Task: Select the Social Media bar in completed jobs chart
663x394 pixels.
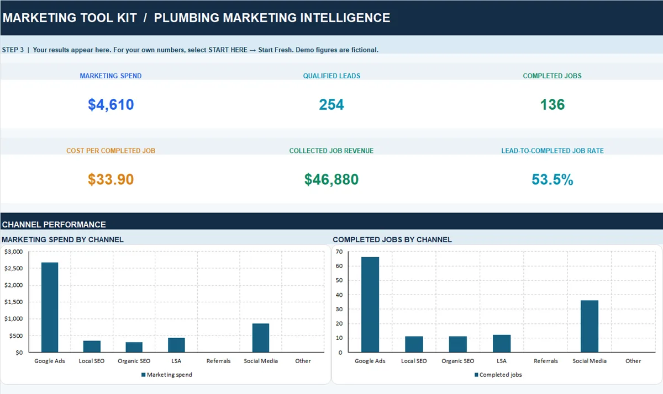Action: click(x=590, y=326)
